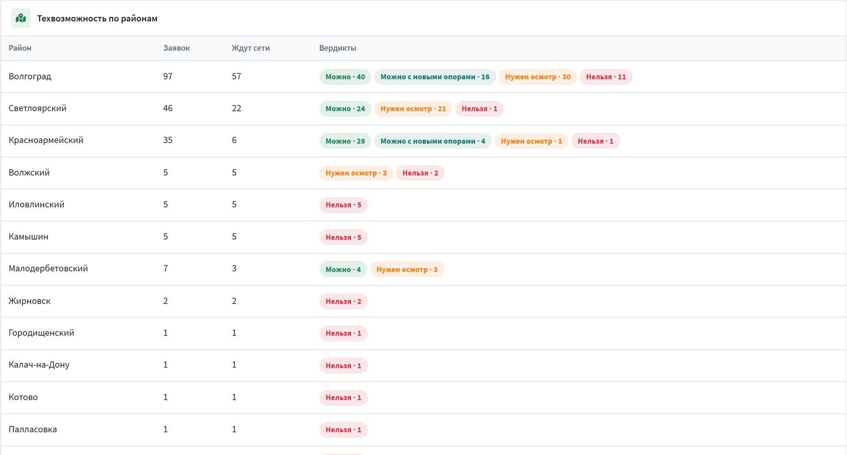Screen dimensions: 847x455
Task: Click Нужен осмотр · 3 badge in Малодербетовский row
Action: click(x=407, y=270)
